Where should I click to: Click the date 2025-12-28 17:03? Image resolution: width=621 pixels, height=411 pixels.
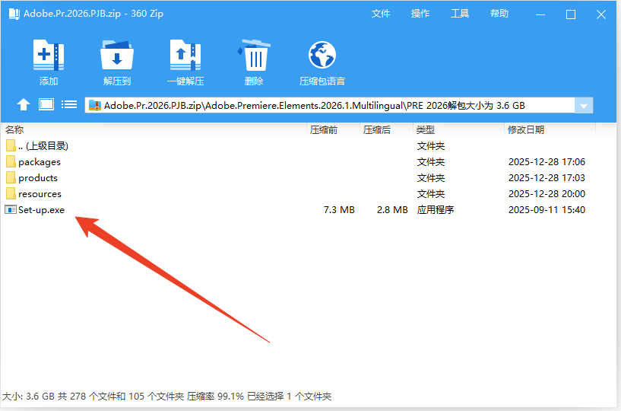pos(547,178)
